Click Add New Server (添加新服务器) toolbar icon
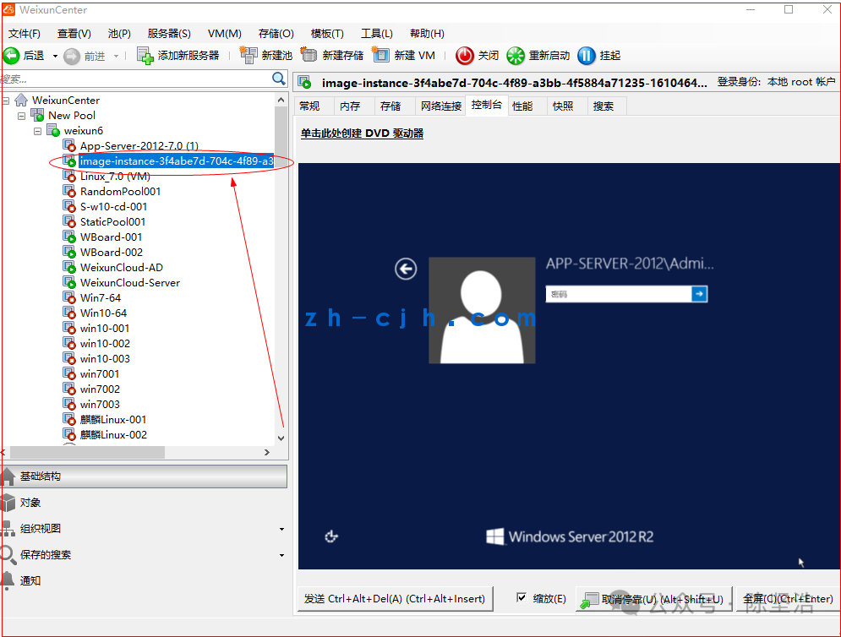Screen dimensions: 841x637 [145, 55]
